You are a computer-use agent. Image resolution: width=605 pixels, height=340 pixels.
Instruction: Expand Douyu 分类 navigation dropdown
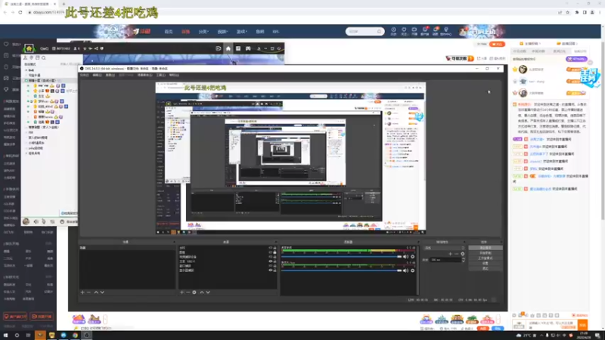[203, 32]
